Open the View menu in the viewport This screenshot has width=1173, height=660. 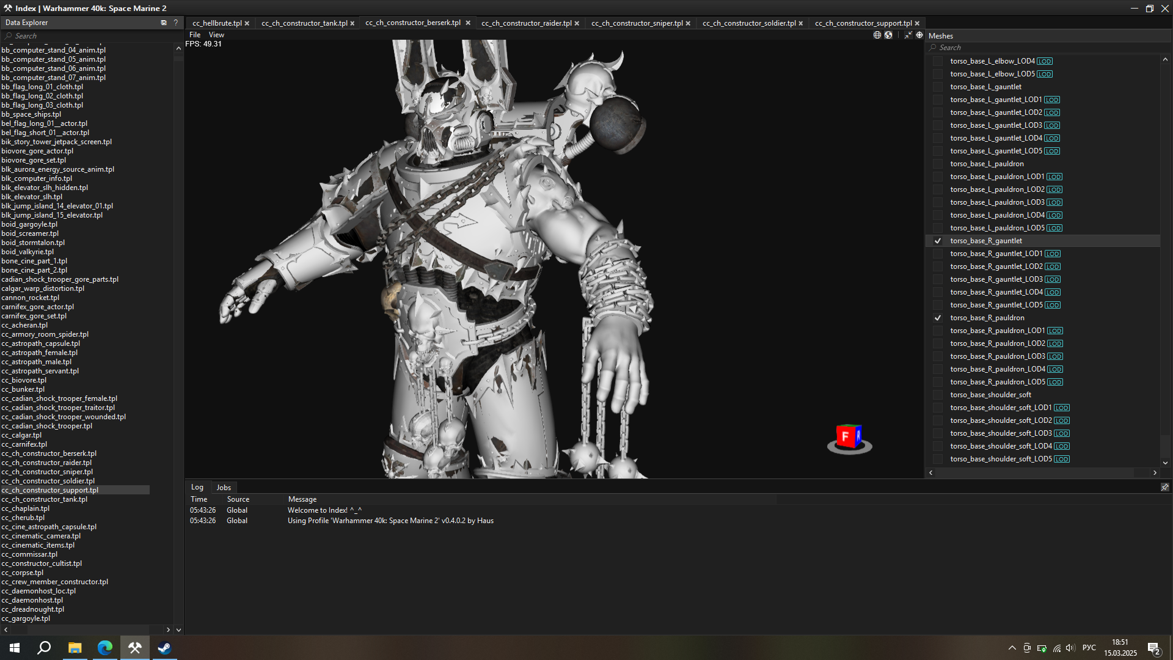pos(216,35)
